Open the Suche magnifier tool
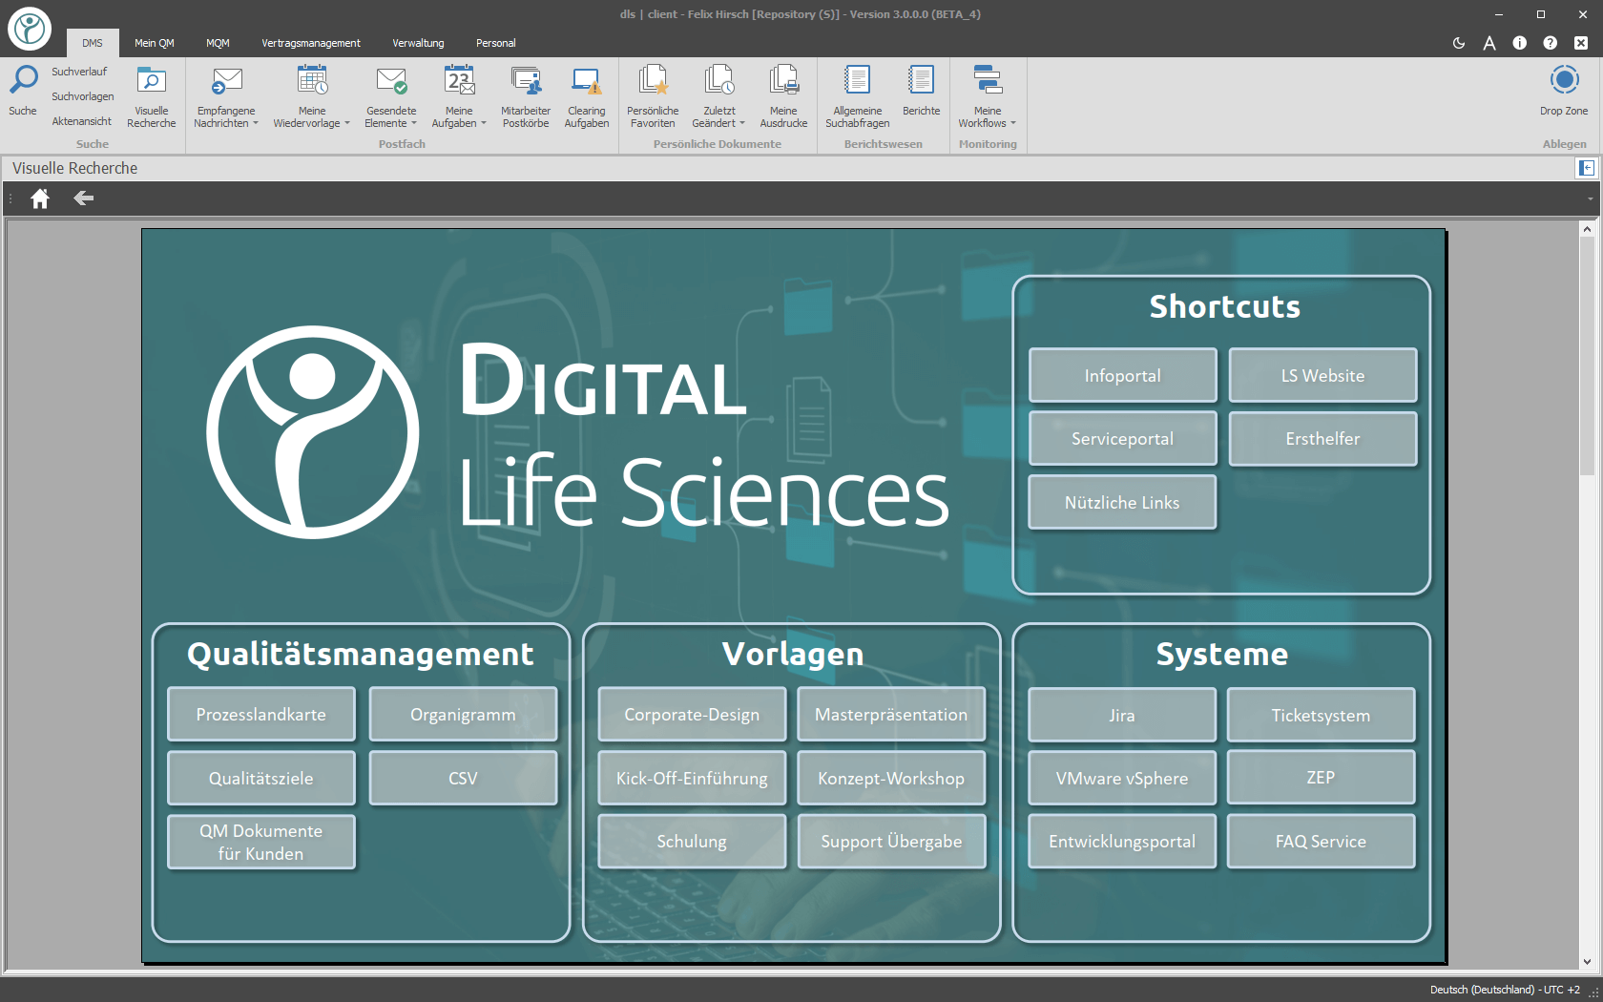1603x1002 pixels. (x=23, y=92)
